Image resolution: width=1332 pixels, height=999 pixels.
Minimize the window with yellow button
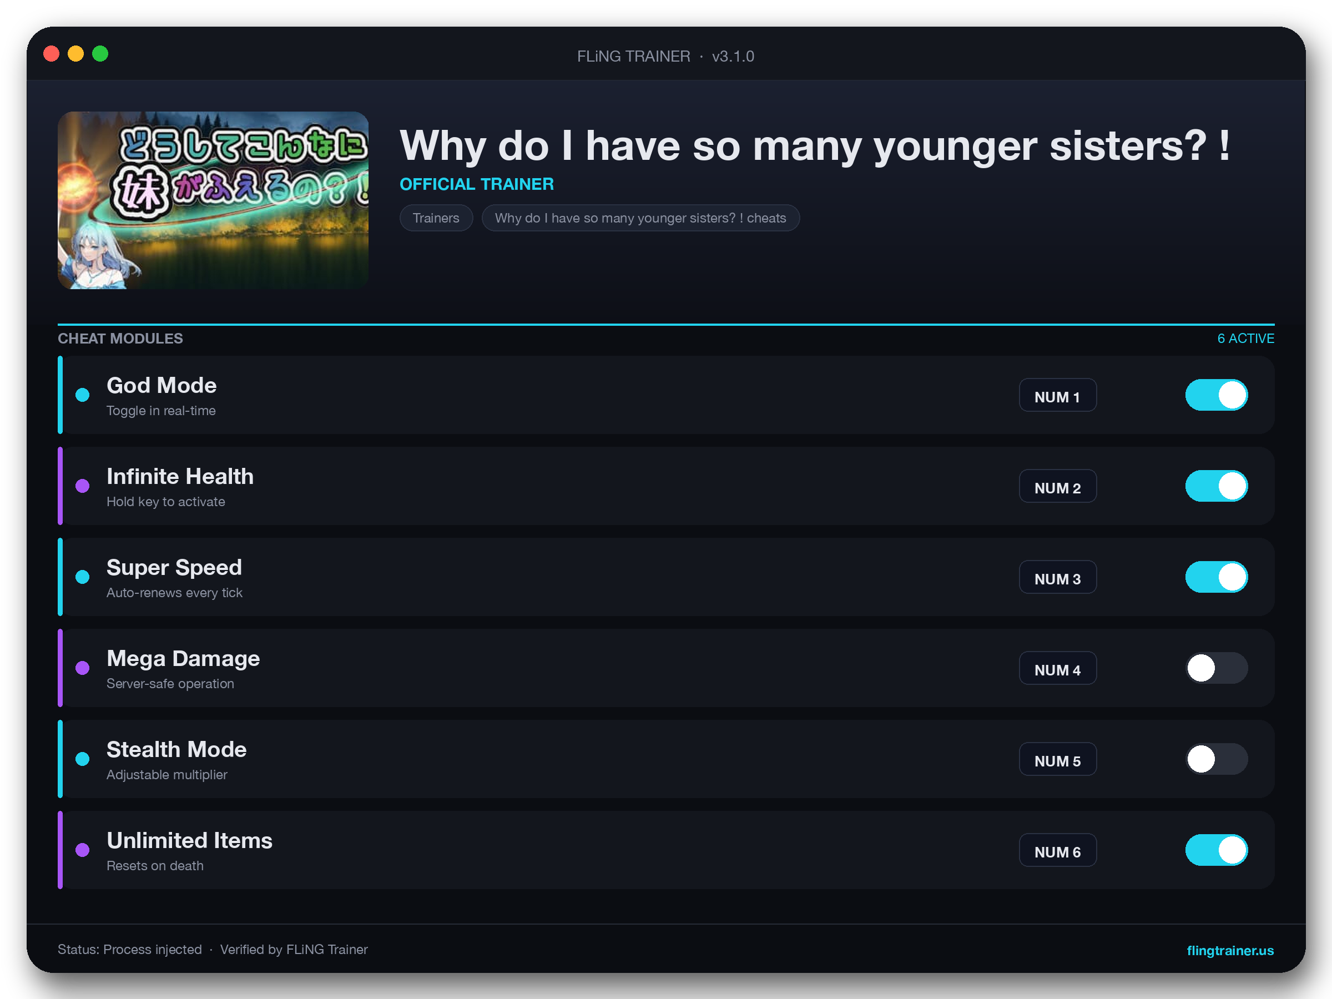(x=76, y=54)
